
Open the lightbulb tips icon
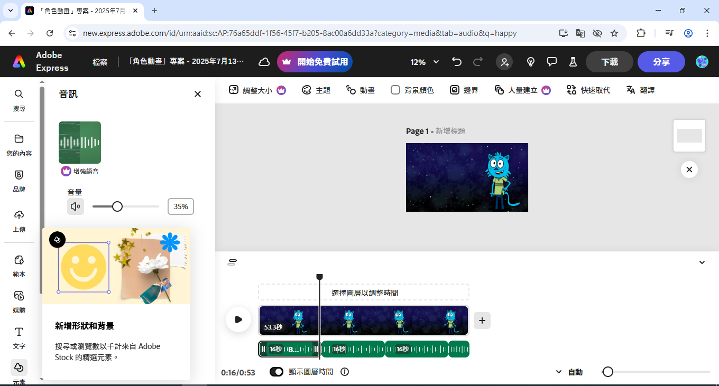tap(531, 62)
